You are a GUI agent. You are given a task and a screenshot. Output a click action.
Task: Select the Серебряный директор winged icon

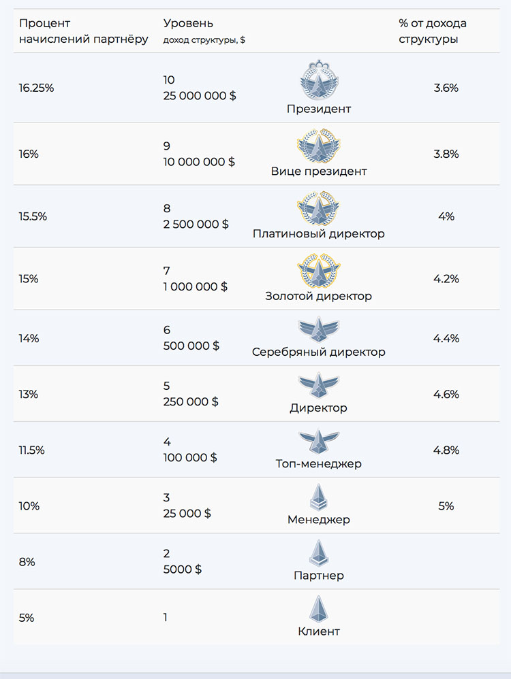click(319, 331)
